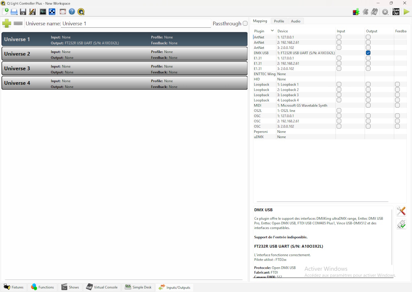
Task: Uncheck DMX USB FT232R output checkbox
Action: pyautogui.click(x=368, y=53)
